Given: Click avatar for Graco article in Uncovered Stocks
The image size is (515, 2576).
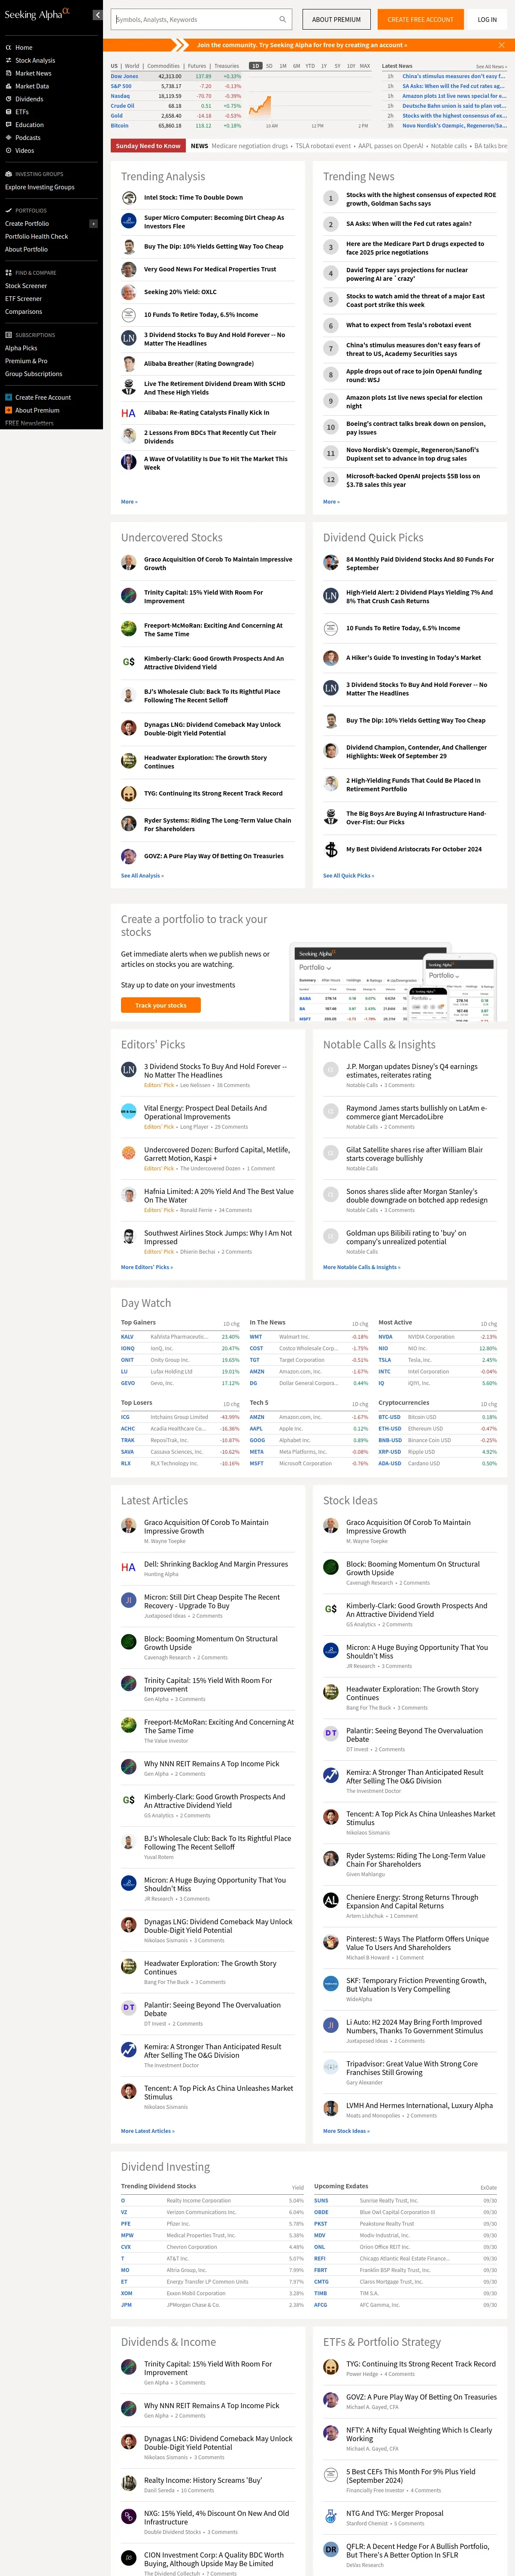Looking at the screenshot, I should (129, 563).
